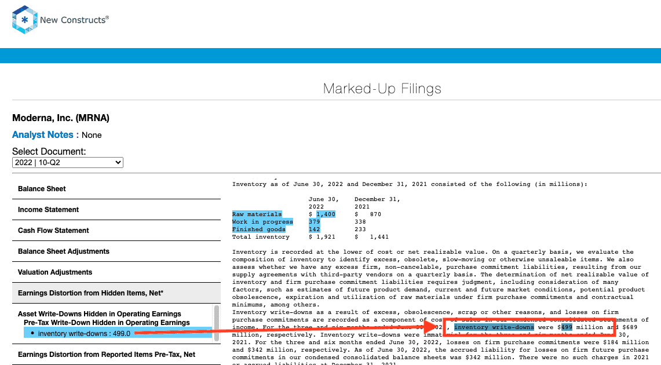661x365 pixels.
Task: Click the Marked-Up Filings page title
Action: click(x=382, y=89)
